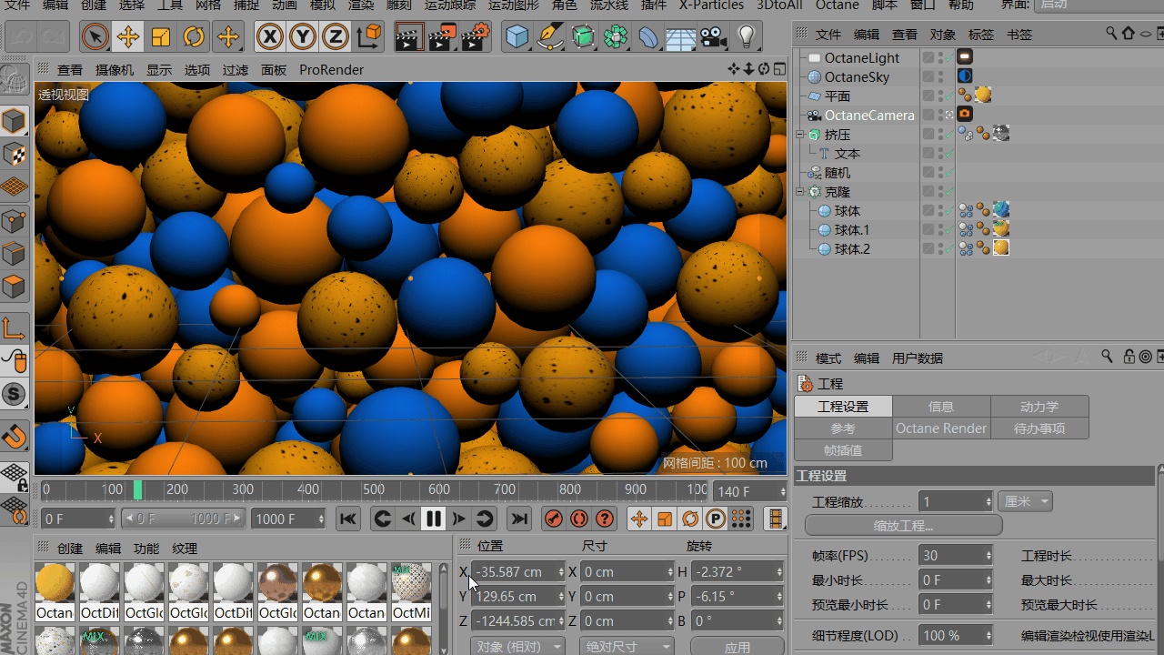This screenshot has height=655, width=1164.
Task: Jump to the start of the animation
Action: [x=347, y=519]
